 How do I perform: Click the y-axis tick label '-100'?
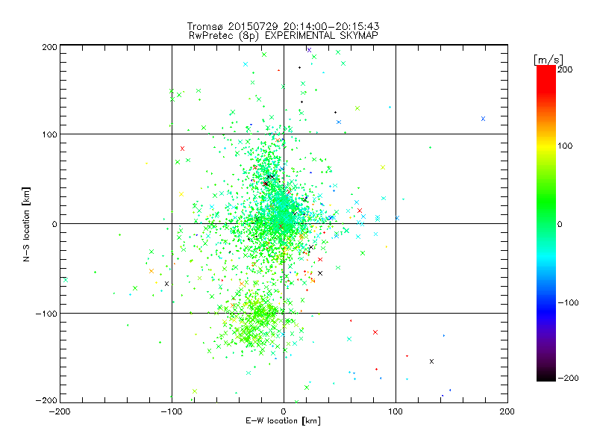click(46, 314)
